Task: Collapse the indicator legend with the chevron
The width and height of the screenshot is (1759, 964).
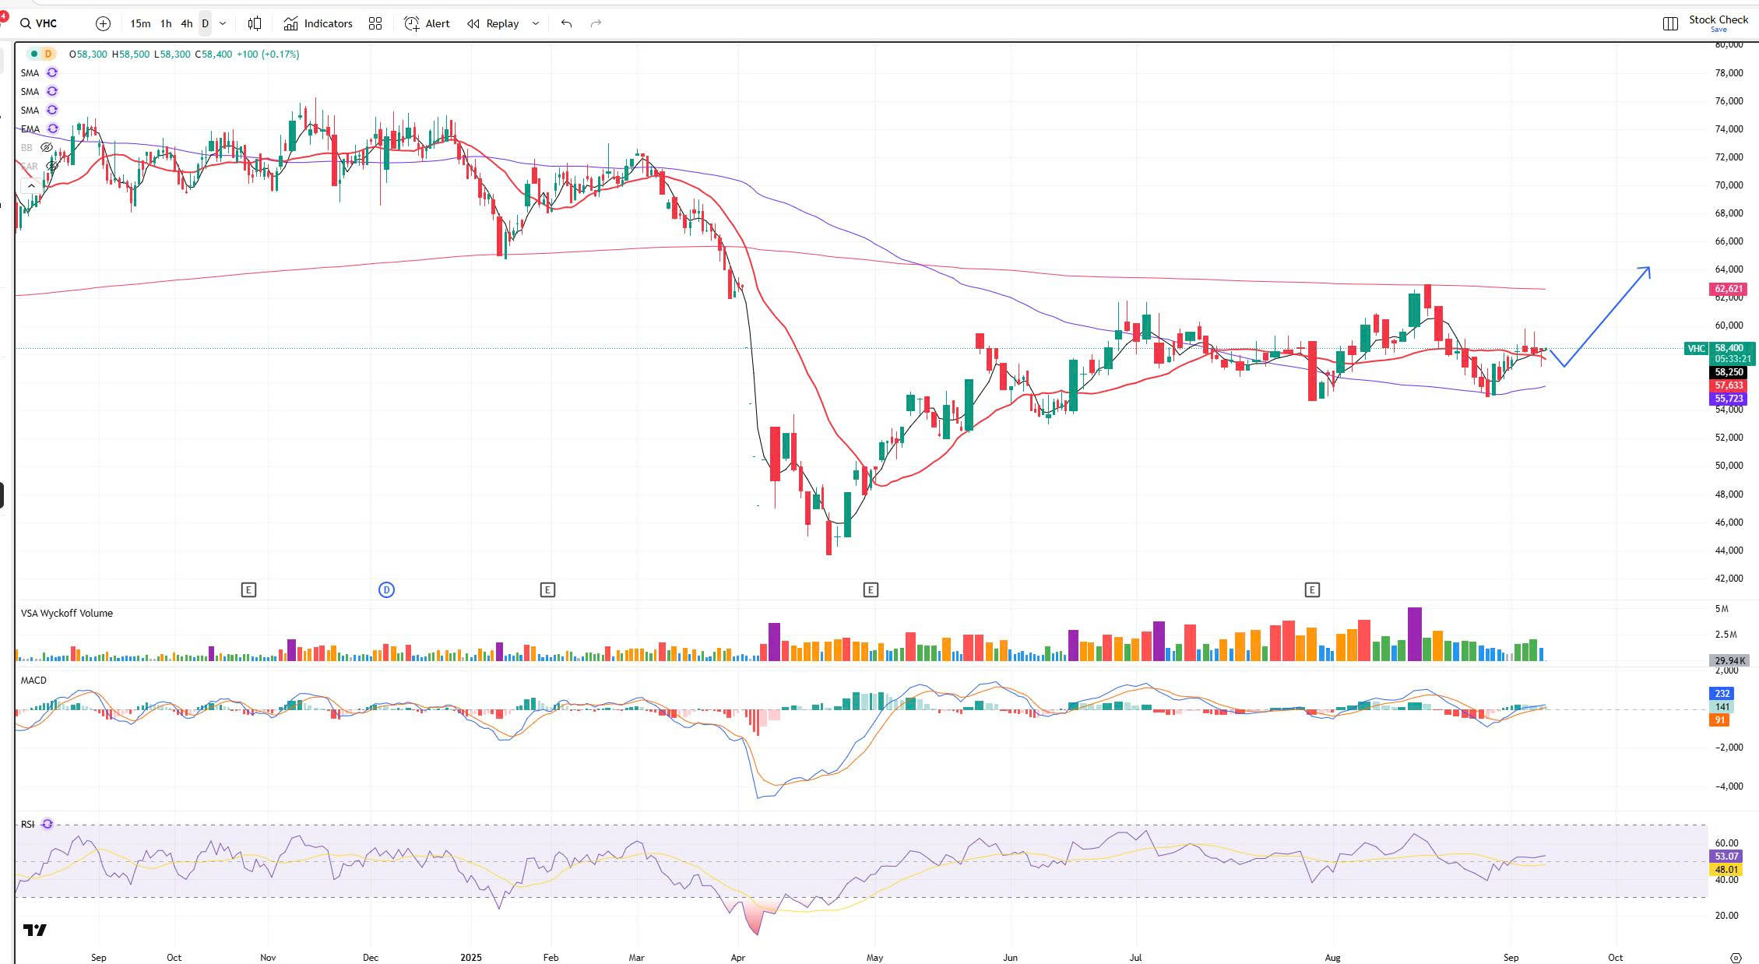Action: pos(31,185)
